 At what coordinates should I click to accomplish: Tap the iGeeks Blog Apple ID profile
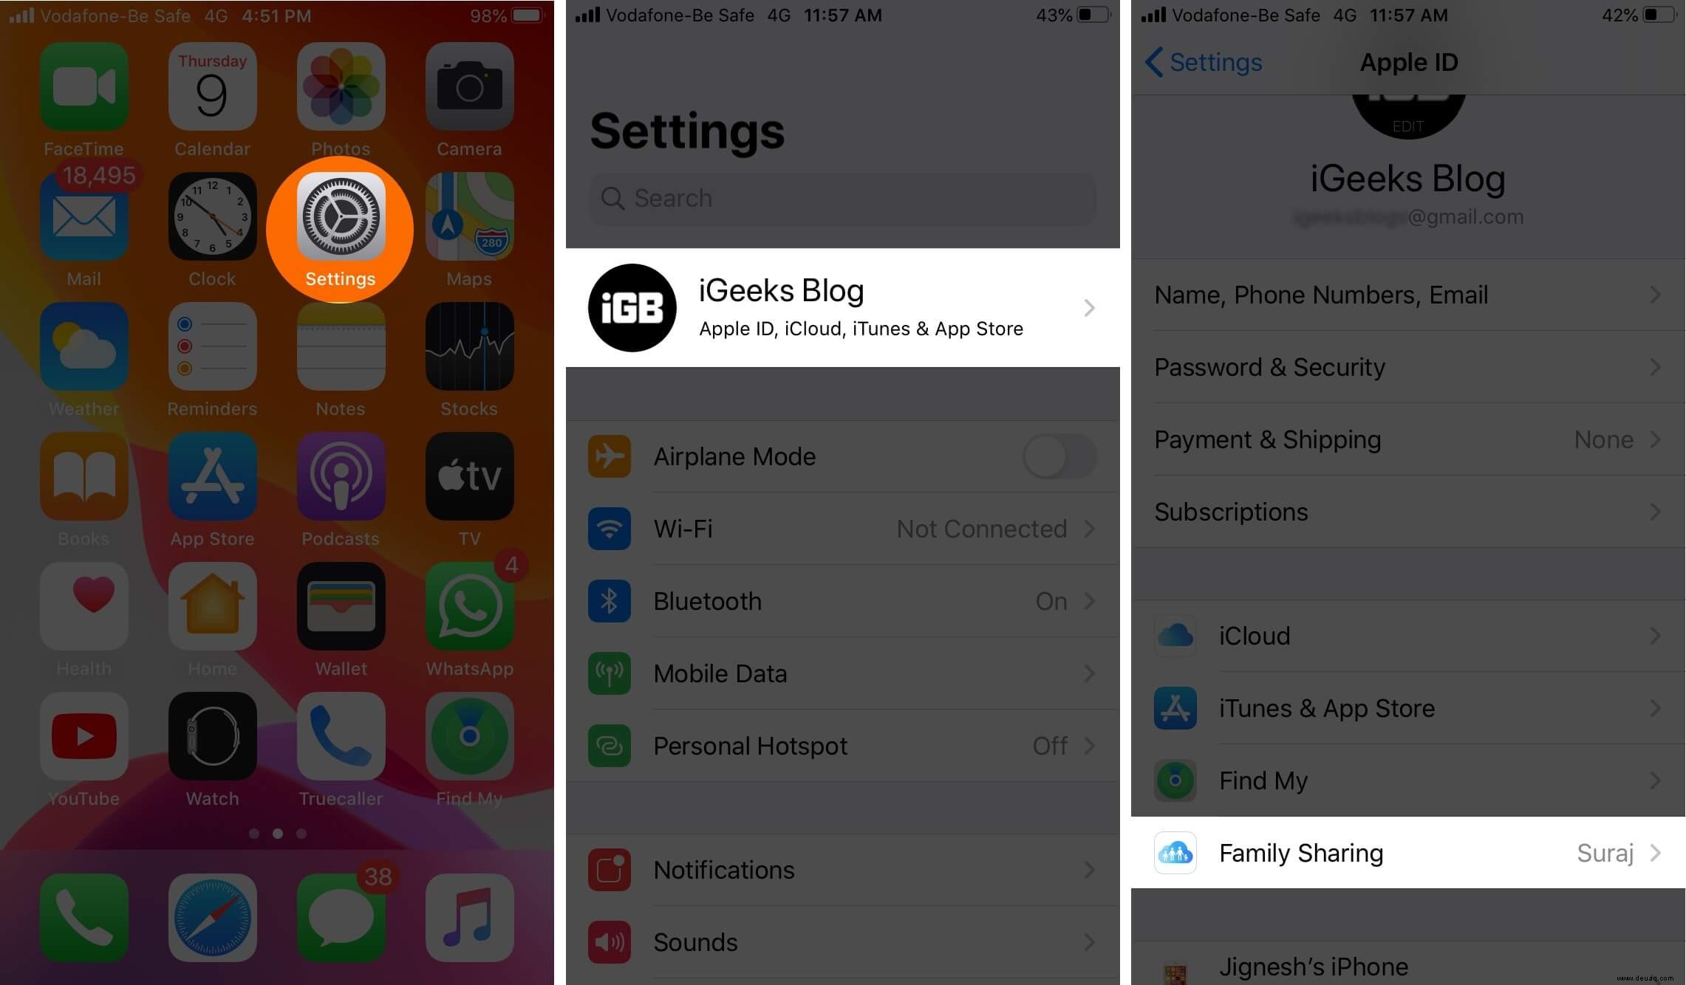[x=842, y=306]
